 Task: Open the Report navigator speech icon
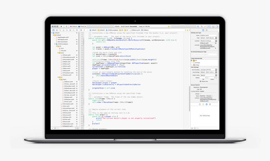coord(77,30)
